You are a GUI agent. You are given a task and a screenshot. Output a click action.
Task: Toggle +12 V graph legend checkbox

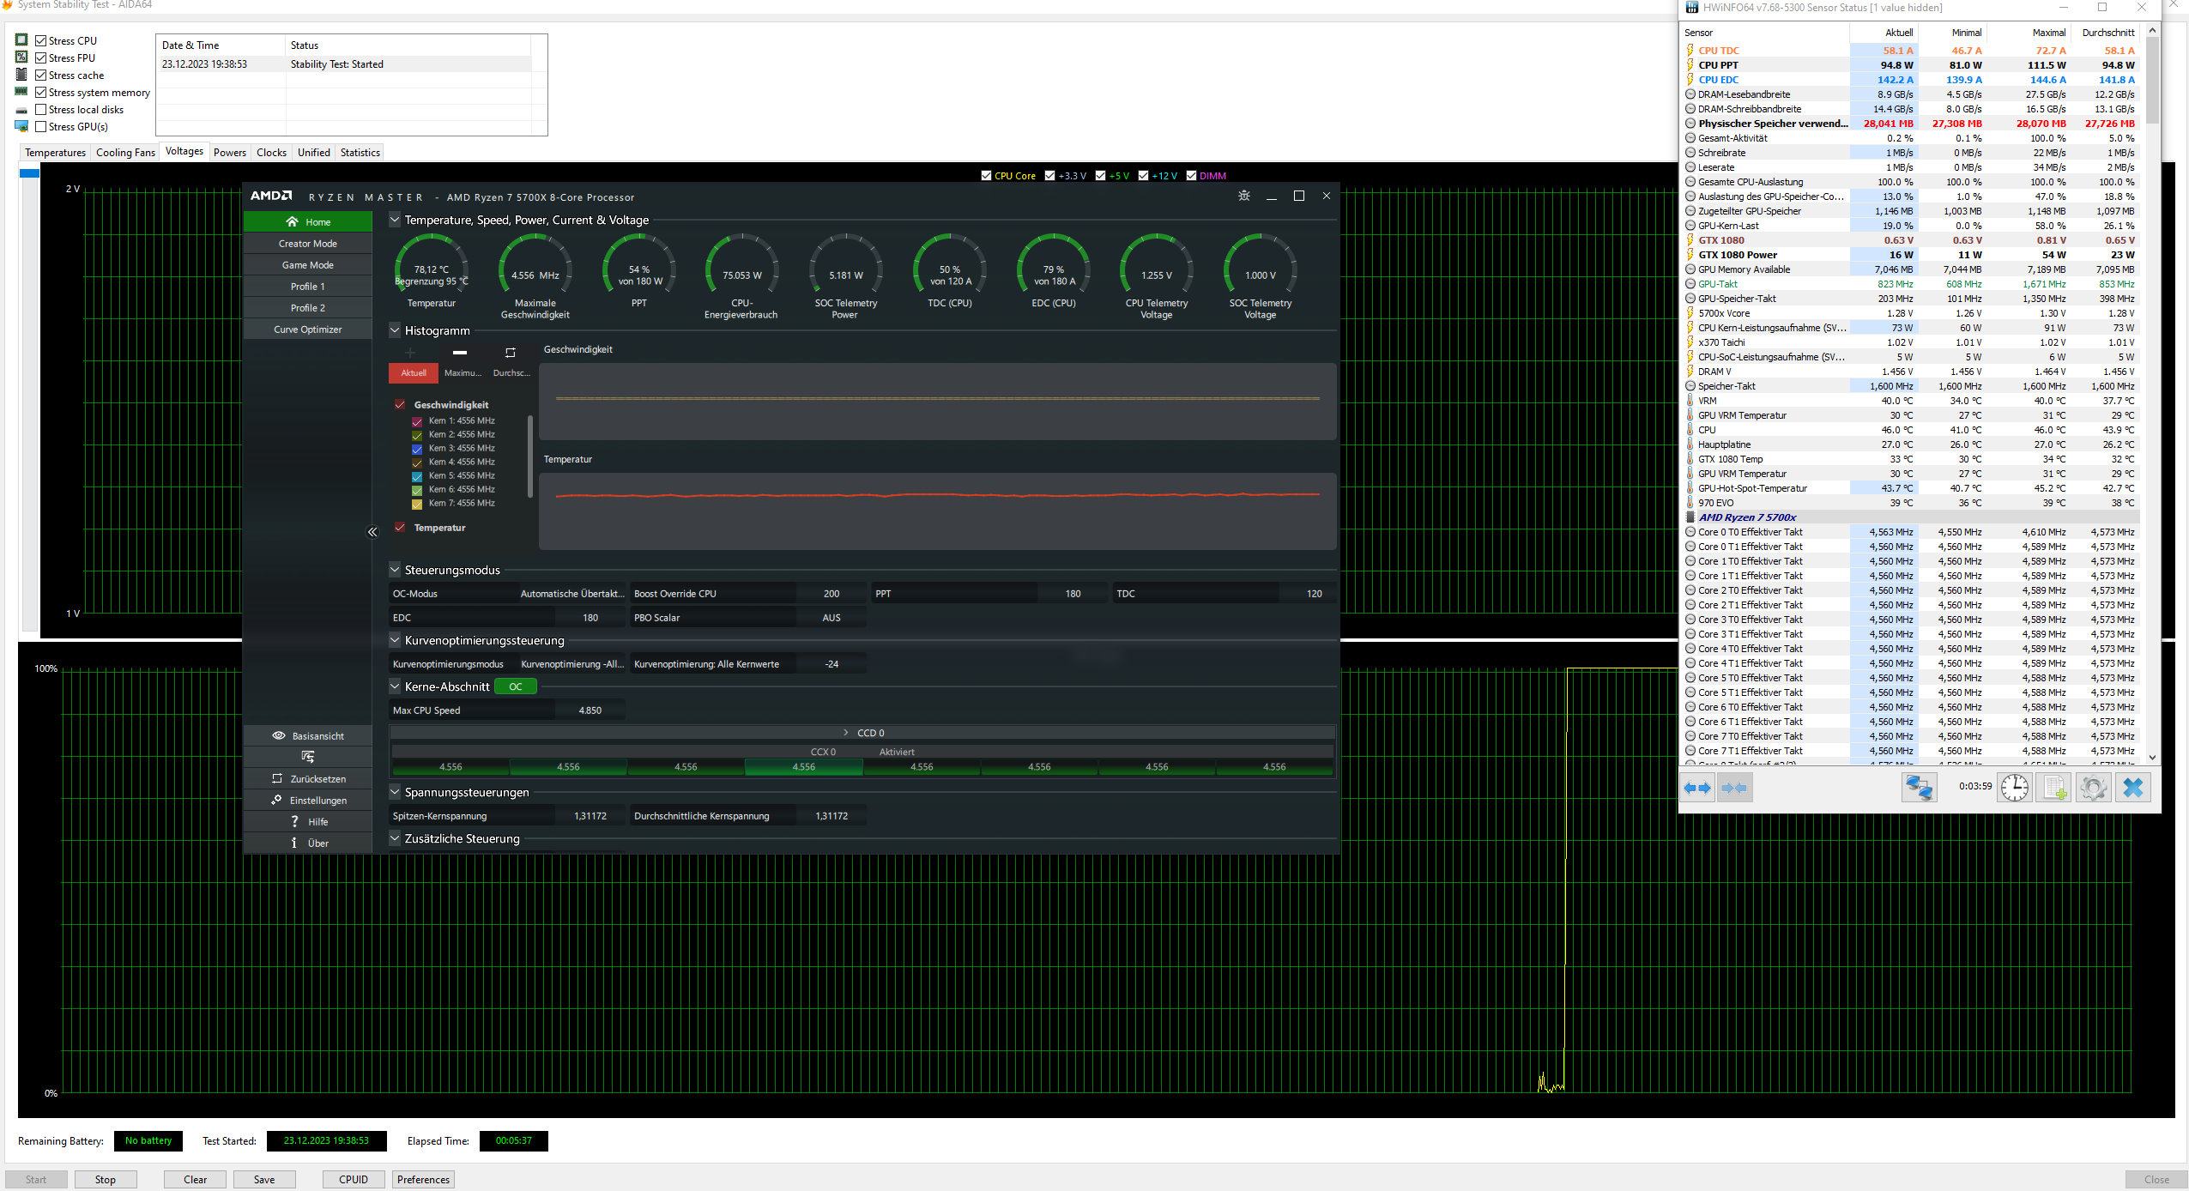(x=1143, y=175)
